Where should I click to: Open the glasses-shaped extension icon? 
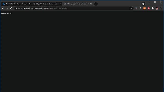136,8
